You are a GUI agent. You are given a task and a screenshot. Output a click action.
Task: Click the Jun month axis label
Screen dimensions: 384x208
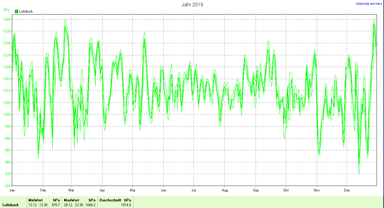(163, 190)
